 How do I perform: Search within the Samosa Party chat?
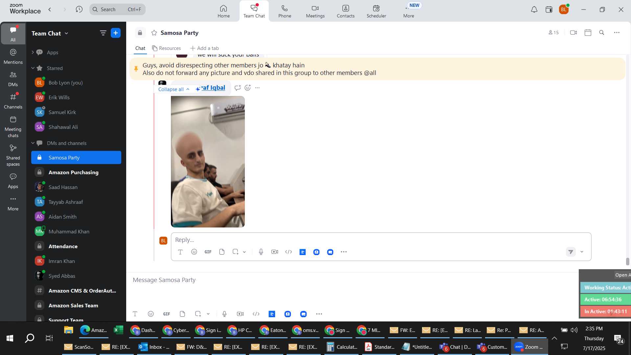pos(601,33)
